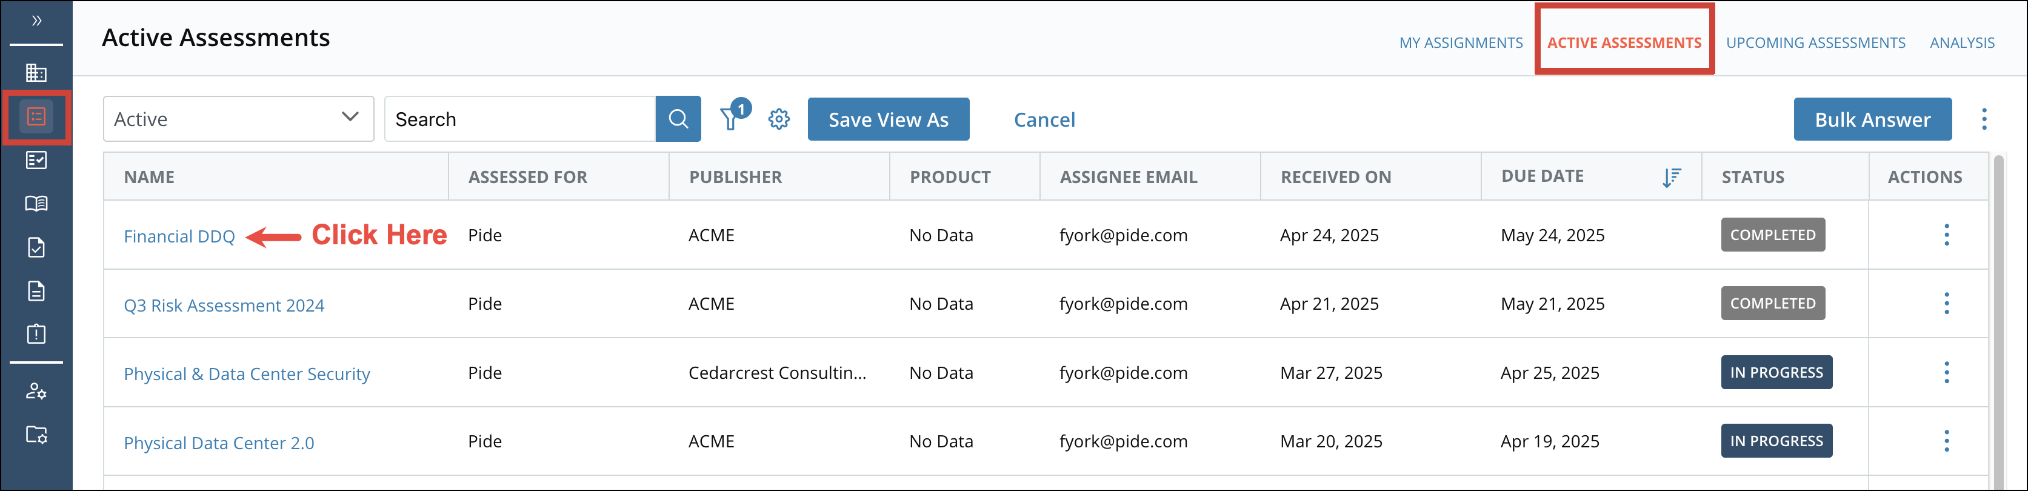Open the Active view dropdown
Image resolution: width=2028 pixels, height=491 pixels.
pos(239,119)
